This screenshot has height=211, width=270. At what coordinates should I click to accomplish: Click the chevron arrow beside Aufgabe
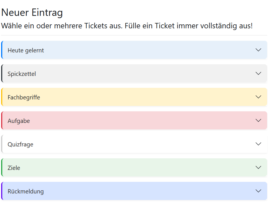(258, 120)
